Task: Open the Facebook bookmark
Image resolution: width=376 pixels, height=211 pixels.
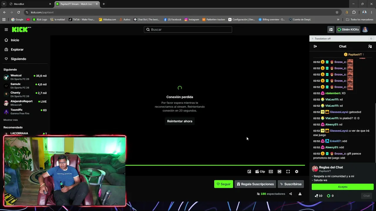Action: [x=172, y=20]
